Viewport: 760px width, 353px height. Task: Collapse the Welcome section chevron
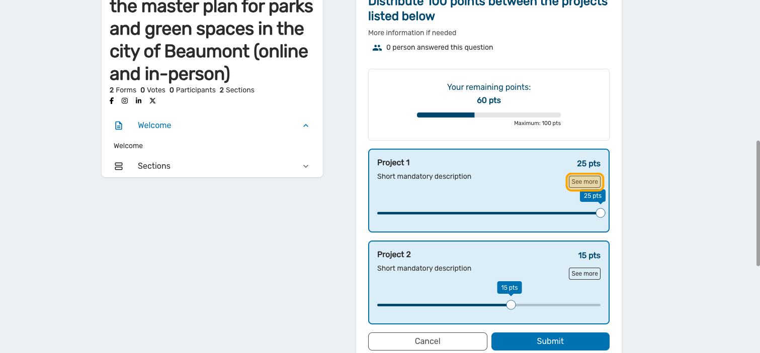coord(306,126)
